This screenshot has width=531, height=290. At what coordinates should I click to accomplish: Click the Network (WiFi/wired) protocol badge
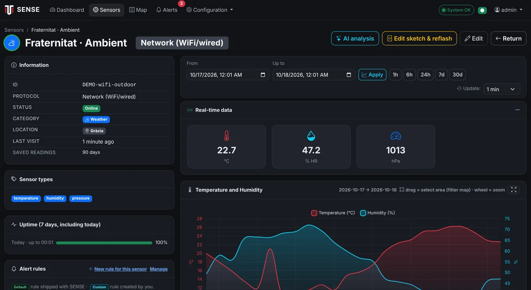coord(182,43)
